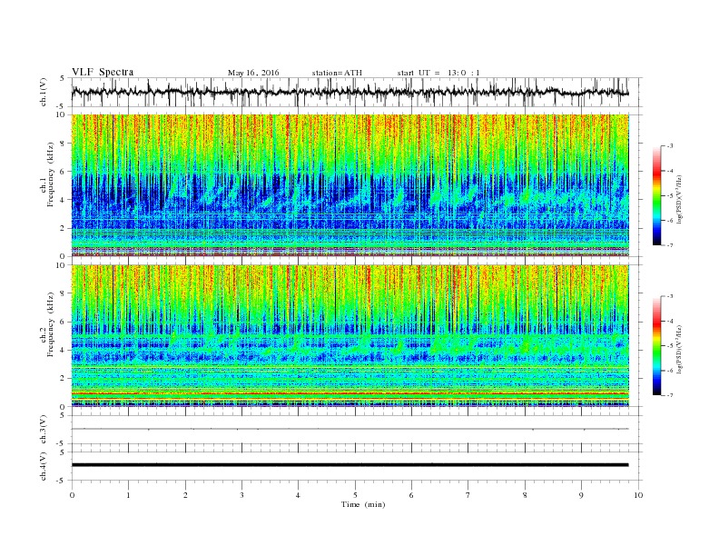Viewport: 719px width, 556px height.
Task: Click the 'ch.1(V)' waveform axis label
Action: coord(44,92)
